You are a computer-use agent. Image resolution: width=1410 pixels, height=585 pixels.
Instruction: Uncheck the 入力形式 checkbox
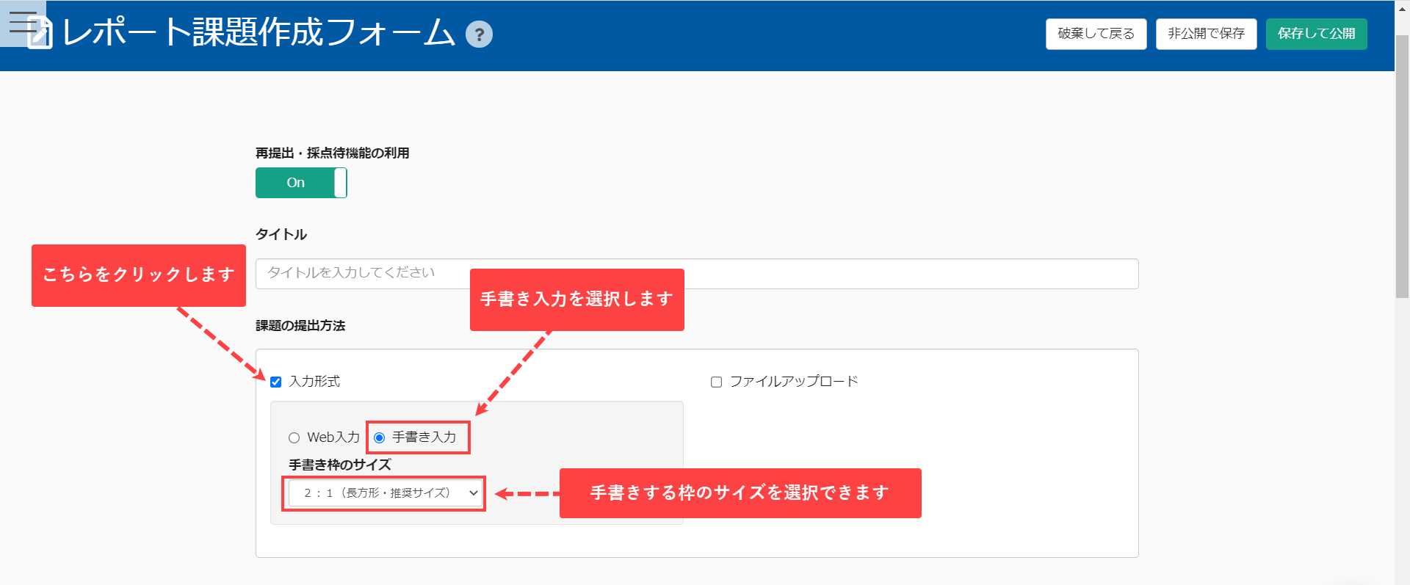pyautogui.click(x=276, y=382)
